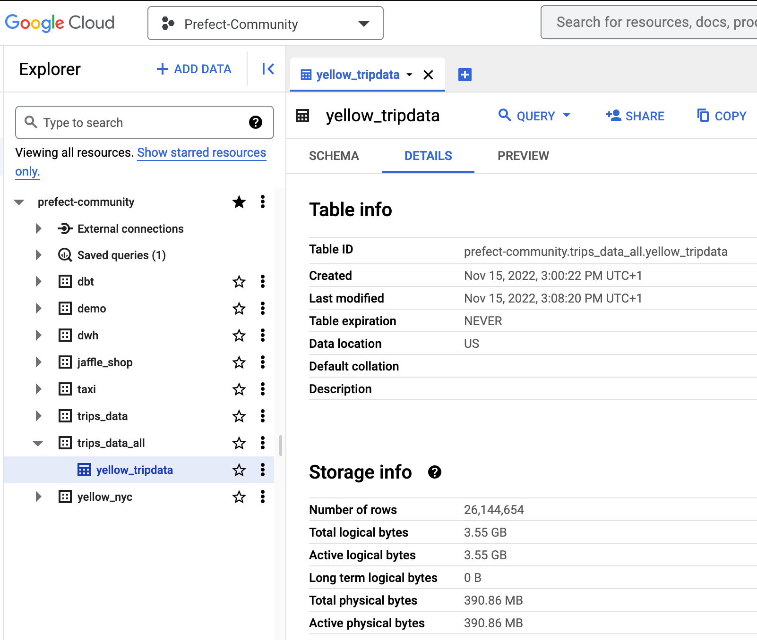The image size is (757, 640).
Task: Click the Created date value
Action: pos(553,276)
